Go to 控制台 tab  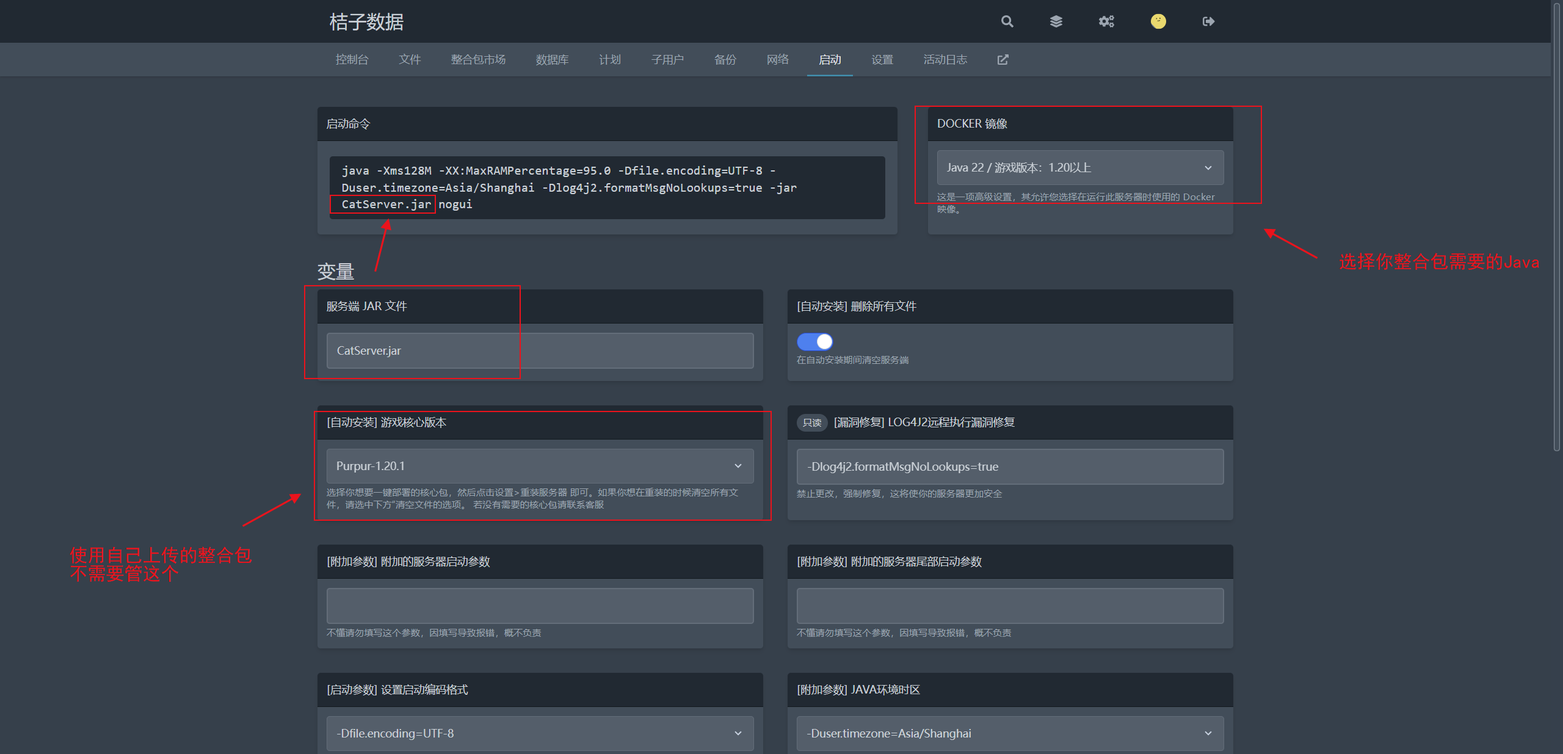pos(352,59)
